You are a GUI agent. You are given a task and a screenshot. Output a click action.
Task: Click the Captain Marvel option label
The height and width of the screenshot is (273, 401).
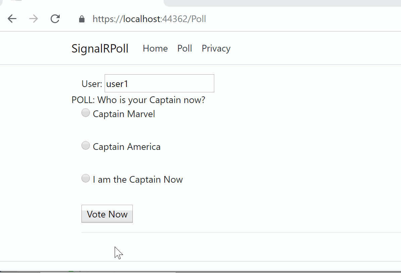124,114
